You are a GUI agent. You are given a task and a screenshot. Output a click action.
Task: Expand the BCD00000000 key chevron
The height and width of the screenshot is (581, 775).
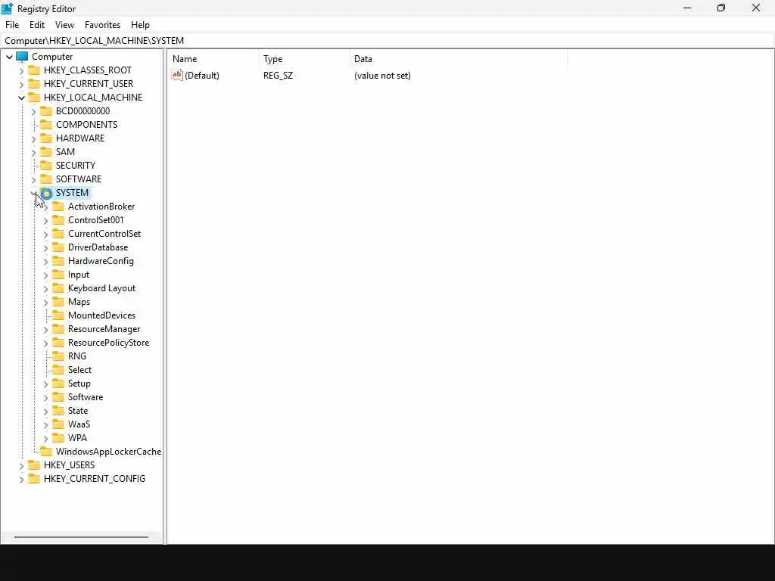tap(33, 112)
